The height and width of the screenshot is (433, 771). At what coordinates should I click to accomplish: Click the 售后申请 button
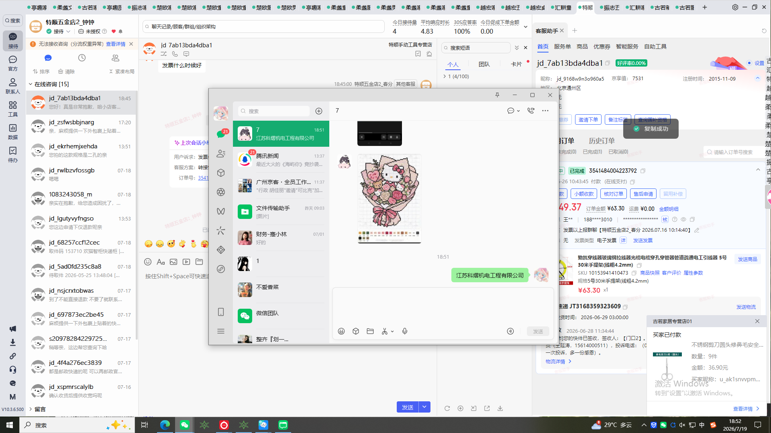[x=643, y=194]
